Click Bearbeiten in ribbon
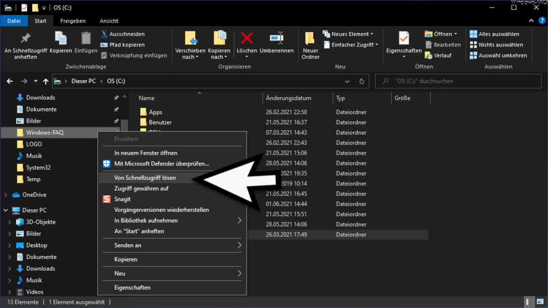This screenshot has width=548, height=308. pos(443,45)
